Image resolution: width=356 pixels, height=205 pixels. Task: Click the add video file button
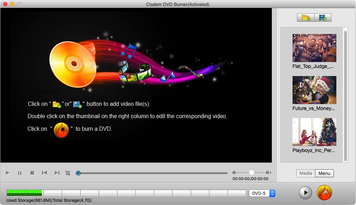coord(323,18)
